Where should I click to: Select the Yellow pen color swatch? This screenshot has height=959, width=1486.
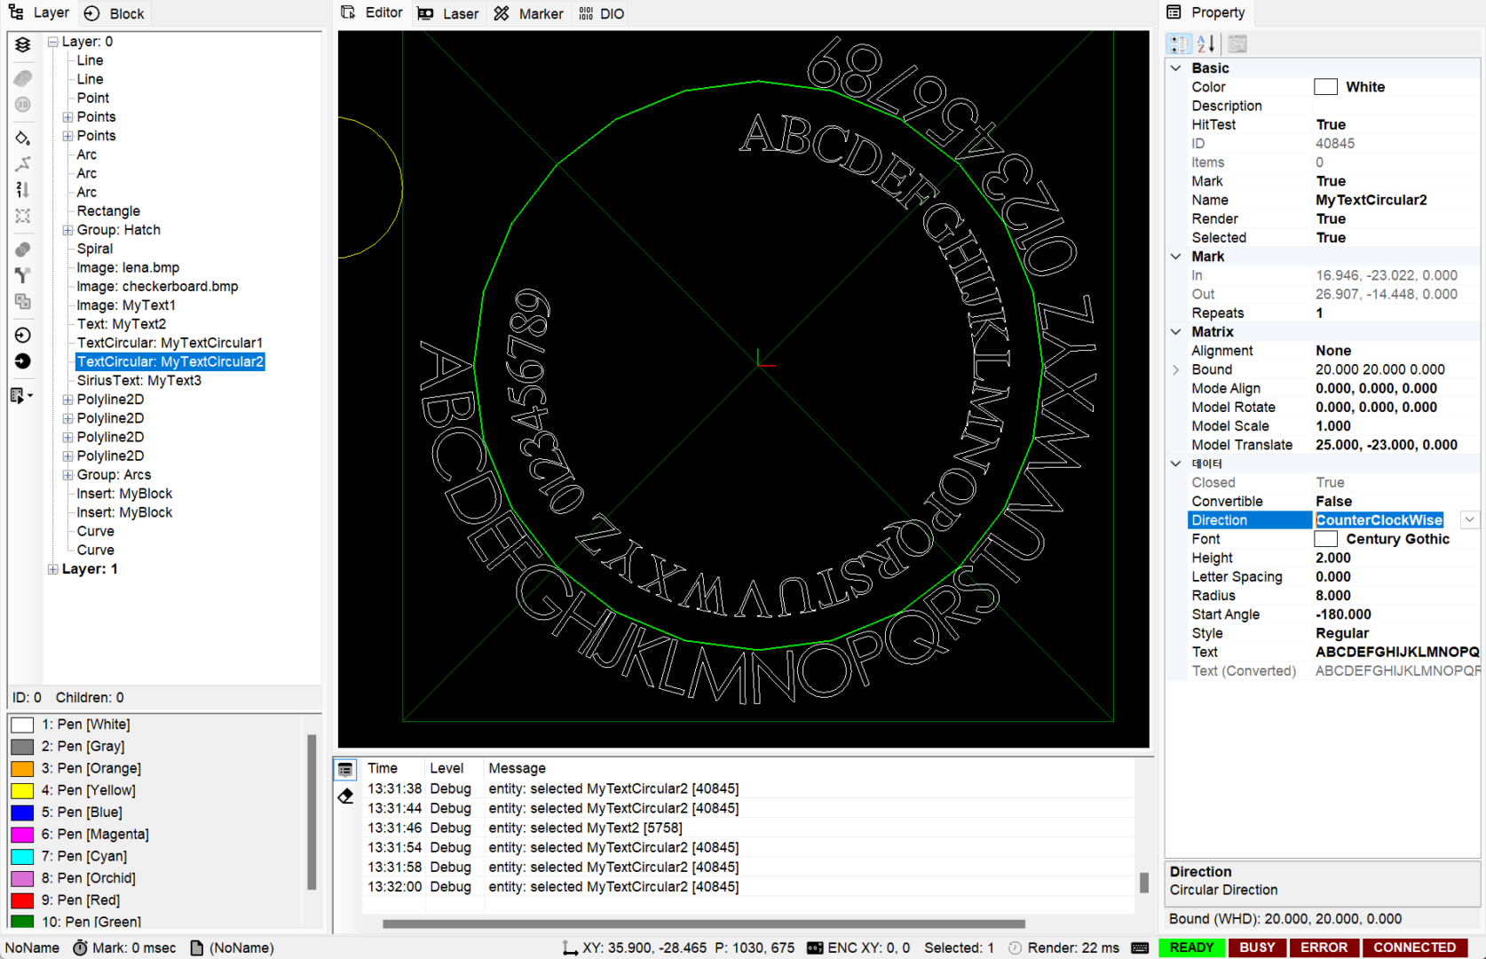[x=22, y=790]
